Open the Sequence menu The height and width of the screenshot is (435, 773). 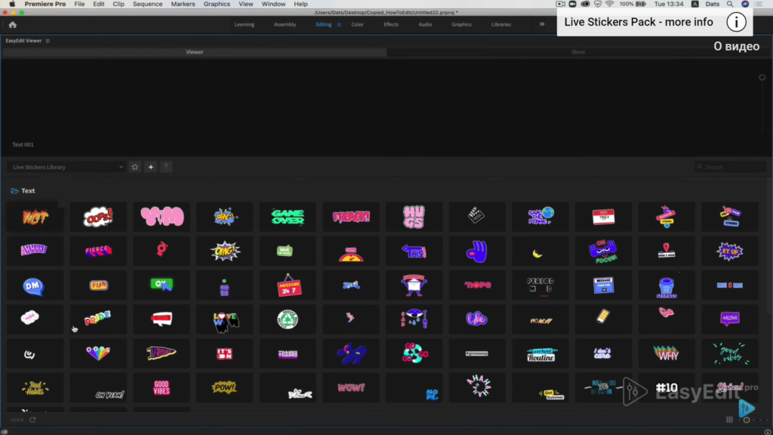(147, 4)
